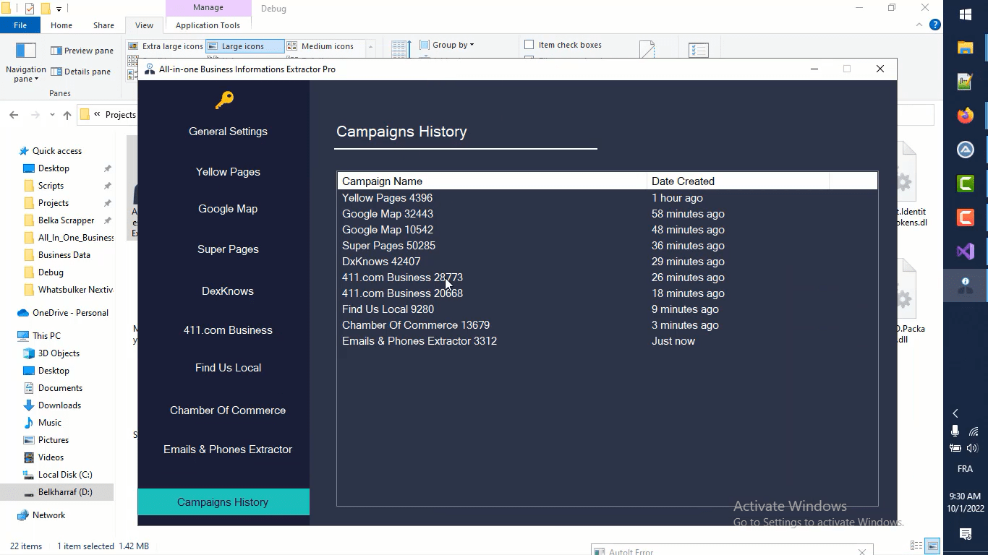Select the Super Pages 50285 campaign row
This screenshot has width=988, height=555.
(x=608, y=246)
